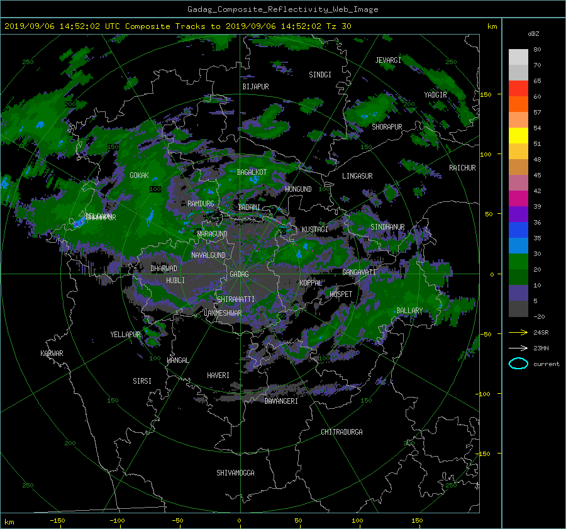Click the SINDHANUR city label
This screenshot has height=529, width=566.
[387, 227]
